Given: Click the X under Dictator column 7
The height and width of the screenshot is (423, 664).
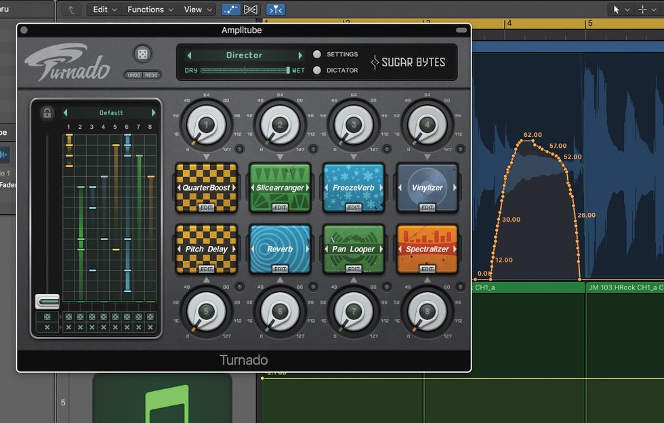Looking at the screenshot, I should [x=138, y=327].
